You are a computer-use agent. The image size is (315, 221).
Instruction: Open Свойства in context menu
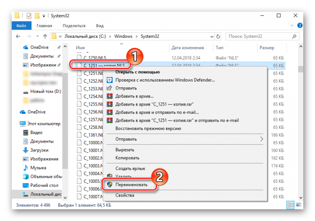tap(125, 195)
